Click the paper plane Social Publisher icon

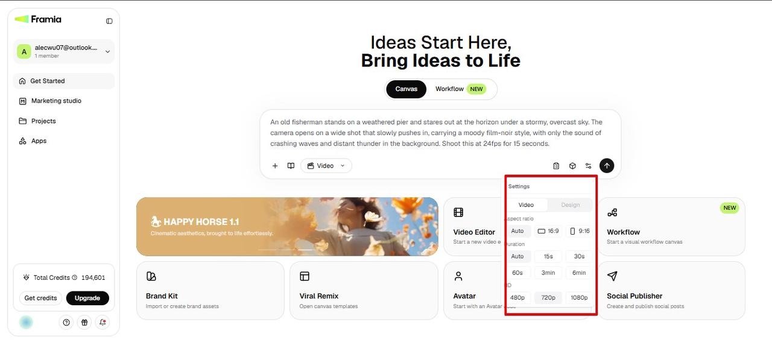(612, 276)
